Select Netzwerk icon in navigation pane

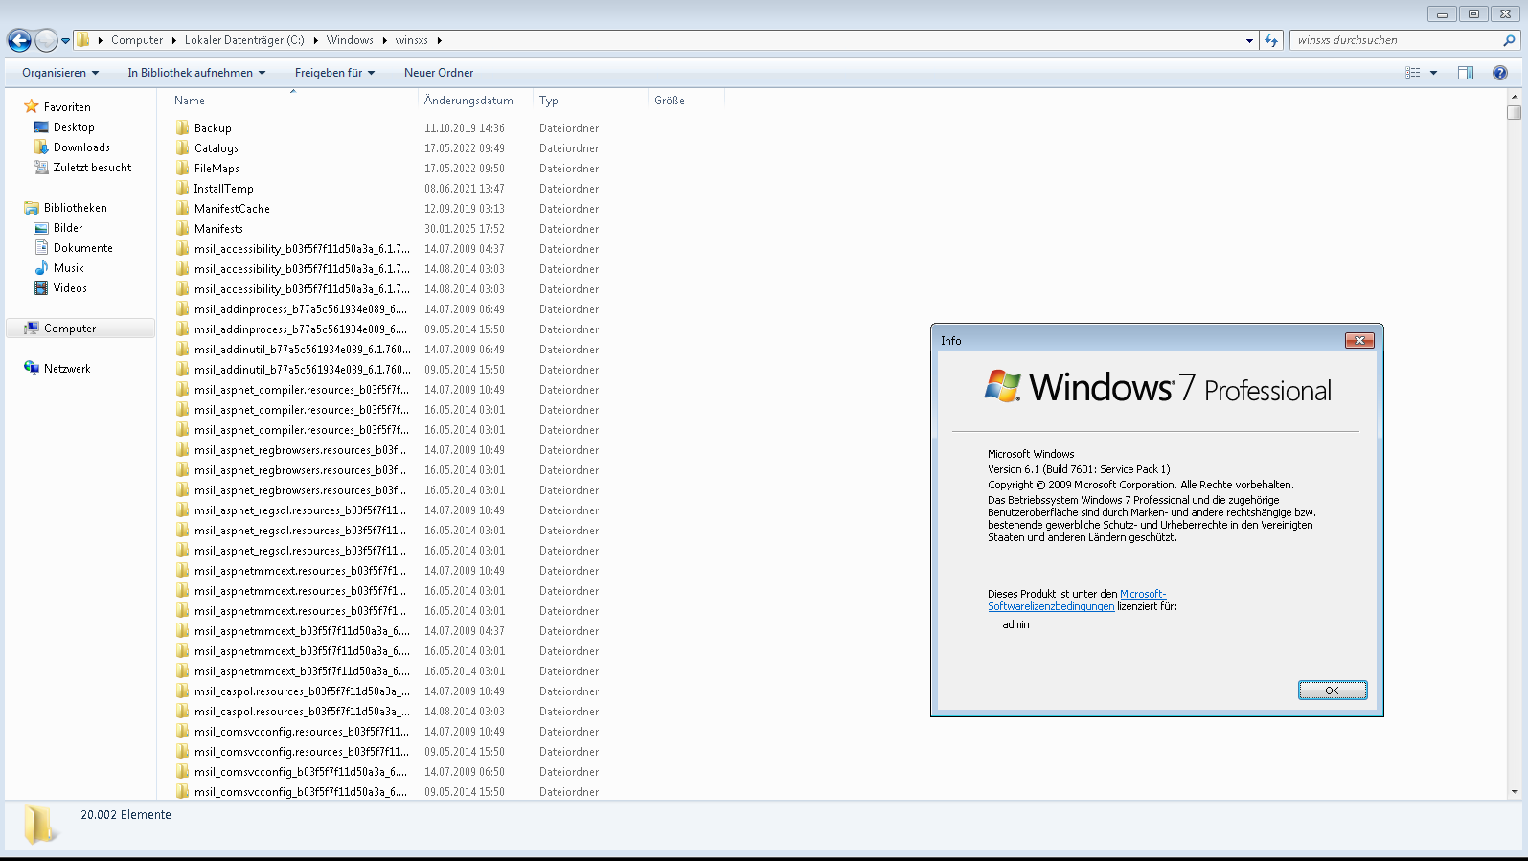click(32, 369)
